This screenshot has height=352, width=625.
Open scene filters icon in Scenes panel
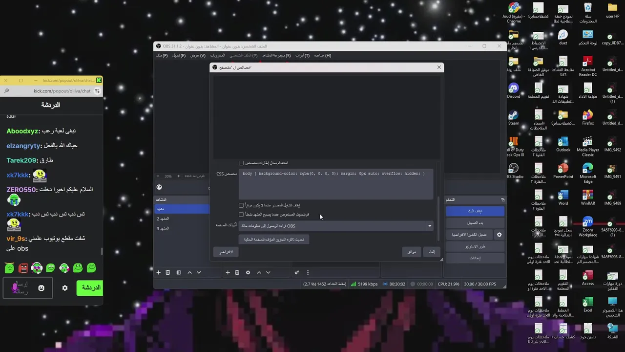[179, 272]
